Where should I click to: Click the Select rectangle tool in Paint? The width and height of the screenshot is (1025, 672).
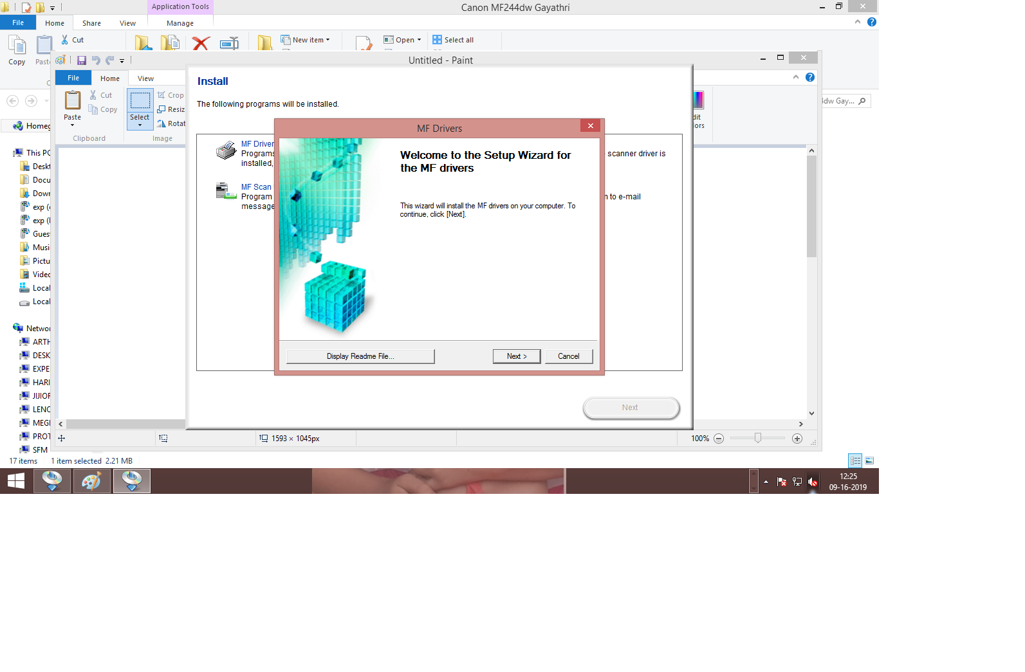[140, 100]
